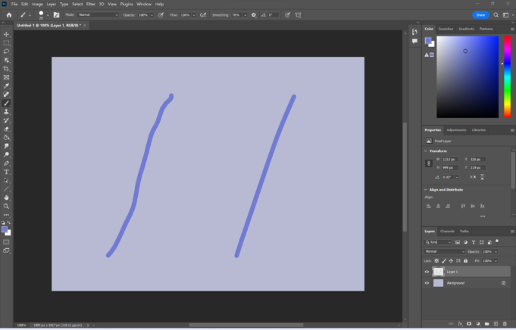This screenshot has height=330, width=516.
Task: Toggle lock all for the layer
Action: coord(466,260)
